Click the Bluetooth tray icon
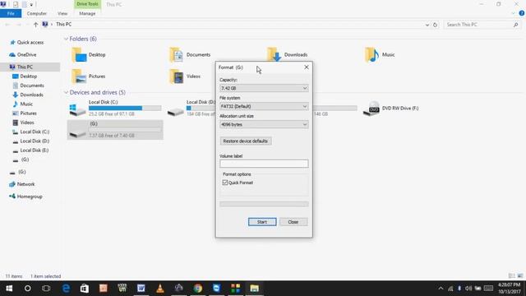526x296 pixels. pyautogui.click(x=459, y=289)
